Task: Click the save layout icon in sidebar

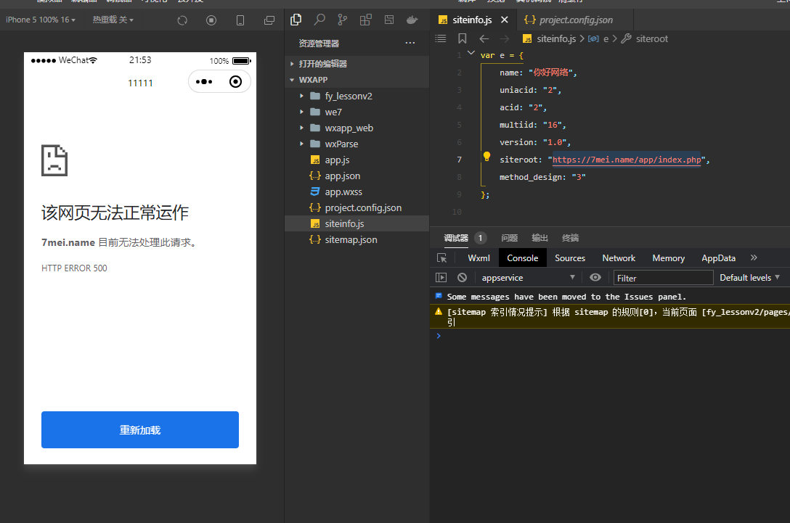Action: tap(389, 20)
